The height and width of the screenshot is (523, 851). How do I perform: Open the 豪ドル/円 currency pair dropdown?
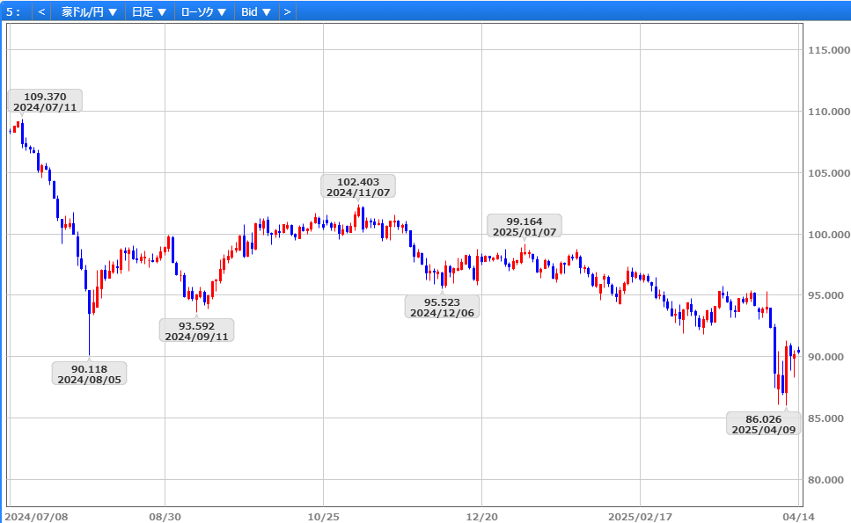[x=89, y=12]
